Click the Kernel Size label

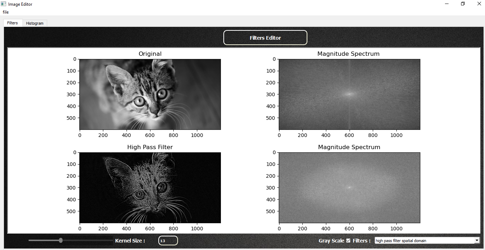coord(129,240)
